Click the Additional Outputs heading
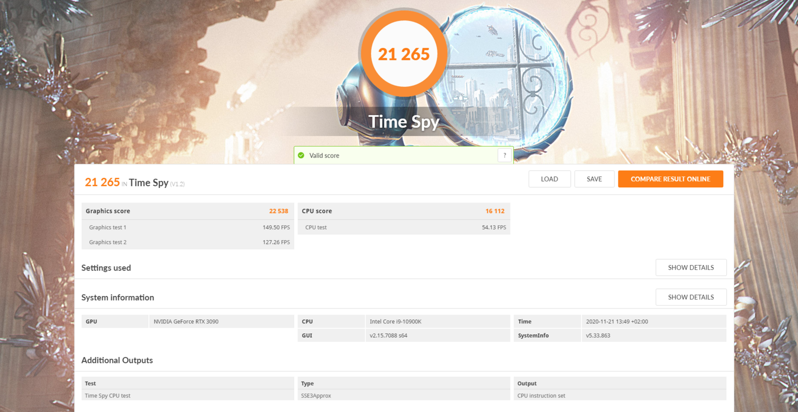This screenshot has height=412, width=798. pyautogui.click(x=117, y=360)
